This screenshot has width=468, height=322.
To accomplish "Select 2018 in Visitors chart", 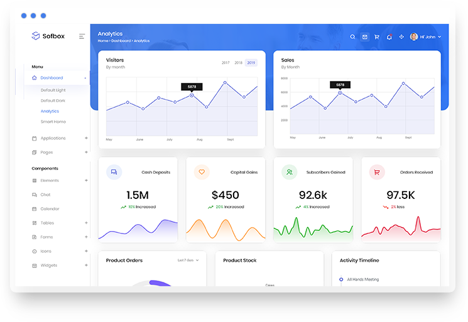I will pos(238,63).
